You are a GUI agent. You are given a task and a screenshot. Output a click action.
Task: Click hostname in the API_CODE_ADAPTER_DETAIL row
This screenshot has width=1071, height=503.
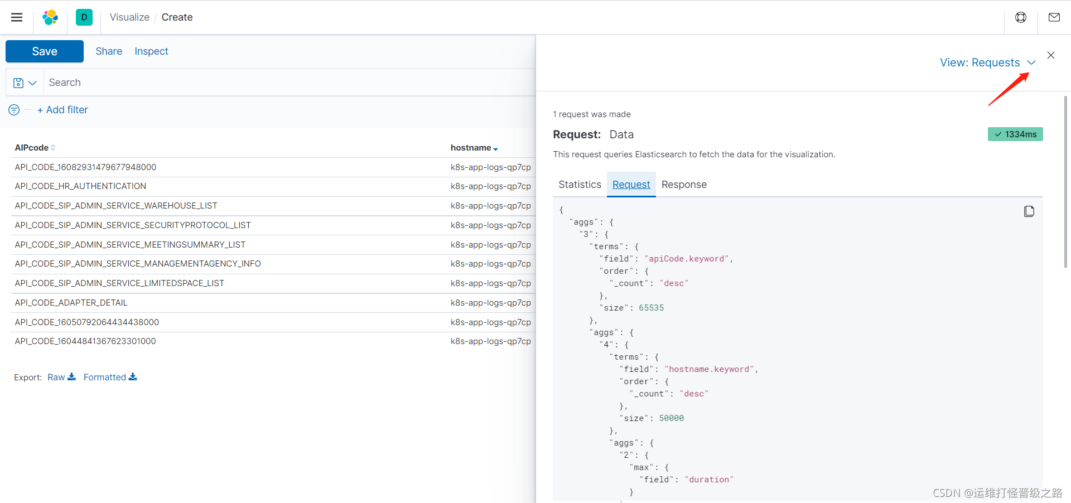pyautogui.click(x=491, y=303)
